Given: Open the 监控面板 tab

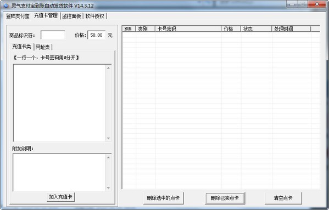Looking at the screenshot, I should 71,16.
